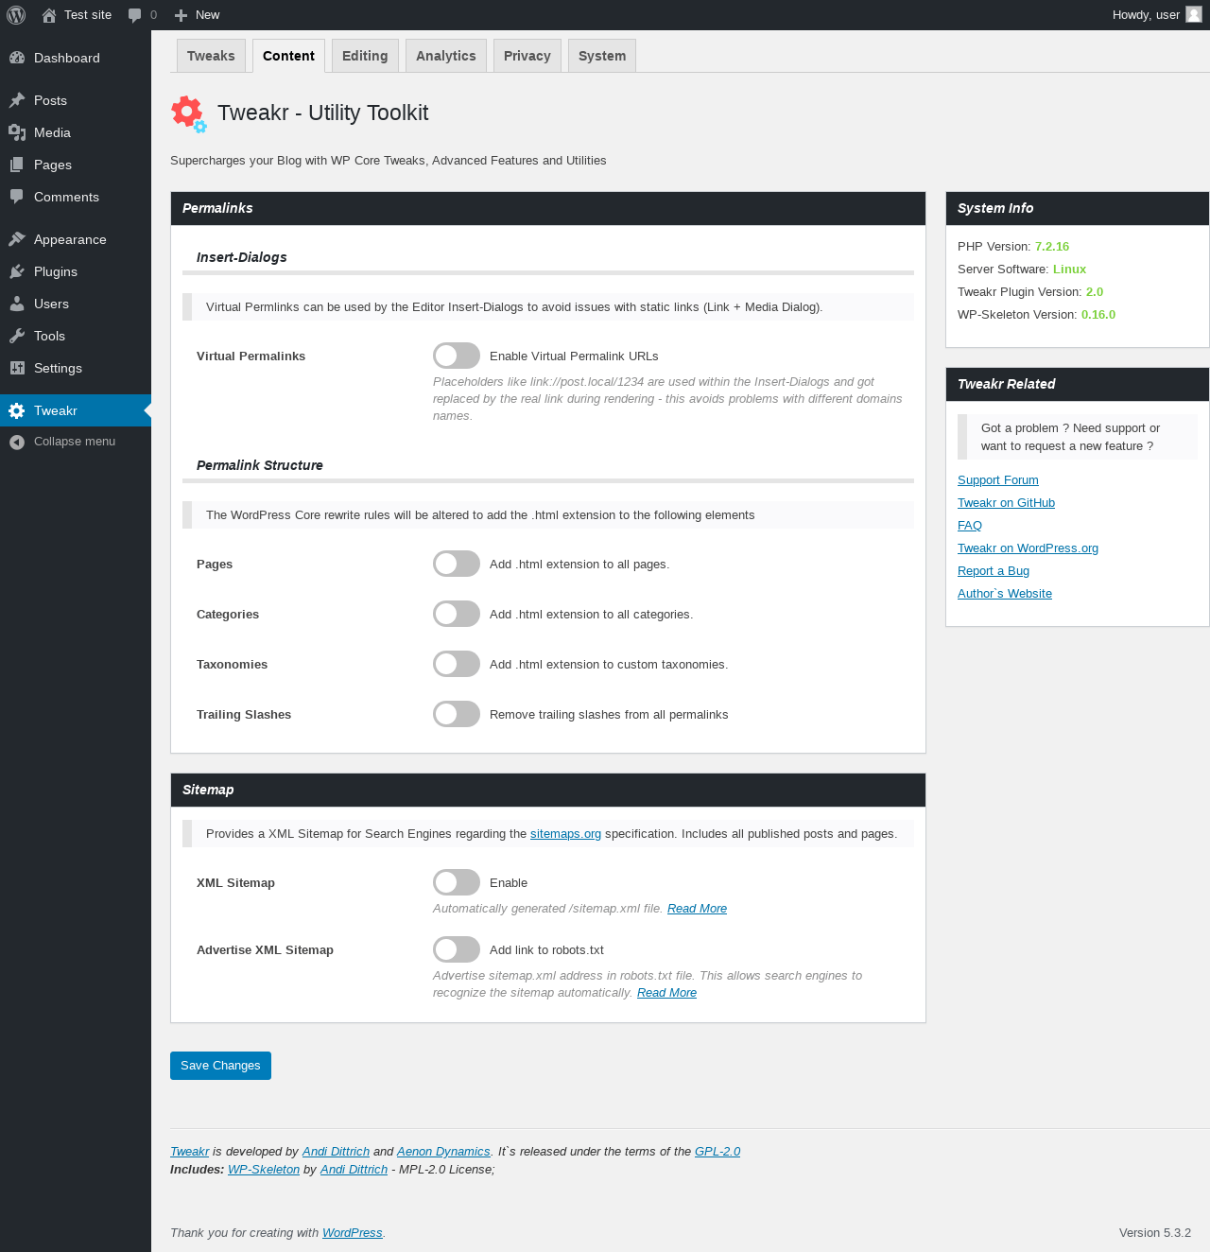This screenshot has height=1252, width=1210.
Task: Click the PHP version value 7.2.16
Action: tap(1052, 247)
